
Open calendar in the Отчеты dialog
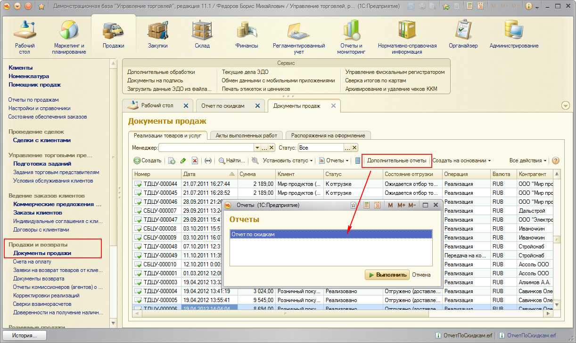377,205
